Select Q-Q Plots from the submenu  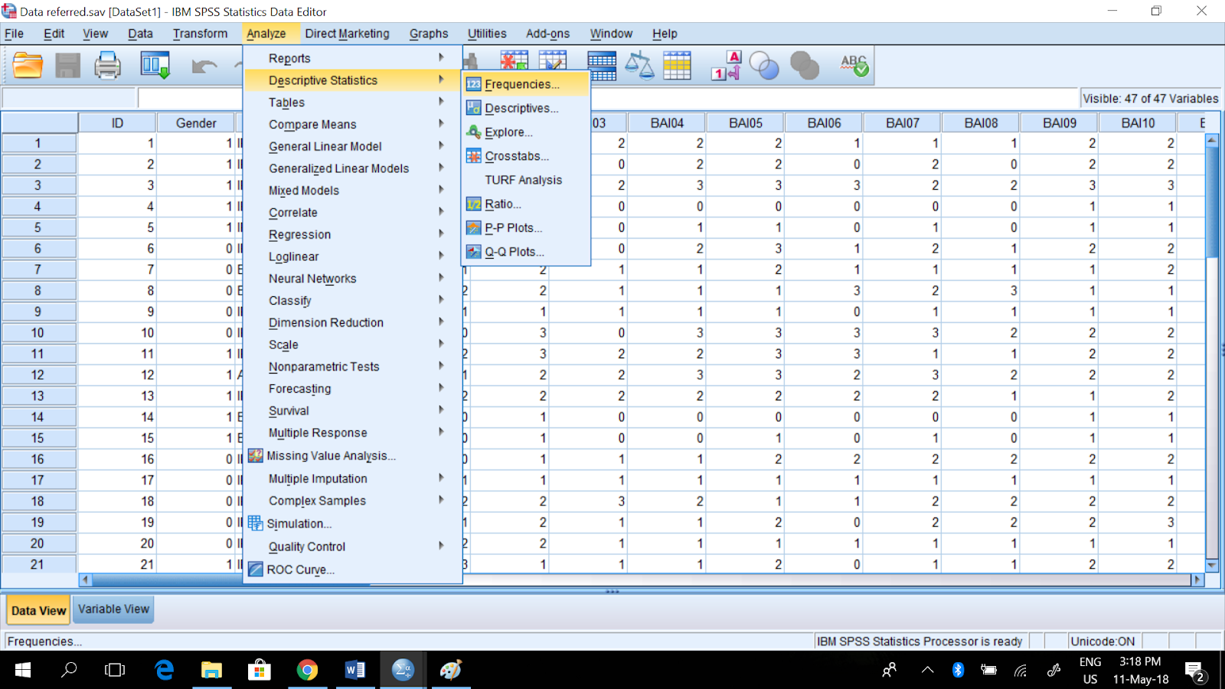coord(525,252)
